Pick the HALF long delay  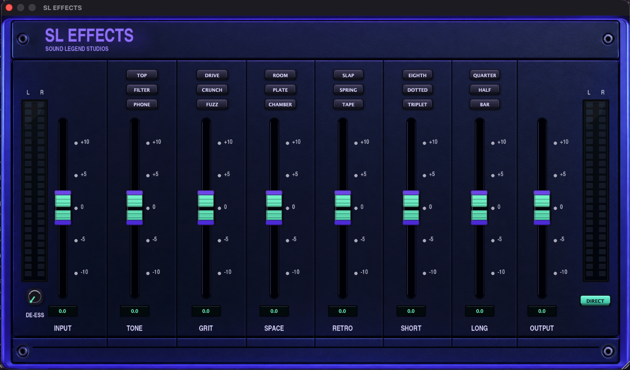pos(485,90)
